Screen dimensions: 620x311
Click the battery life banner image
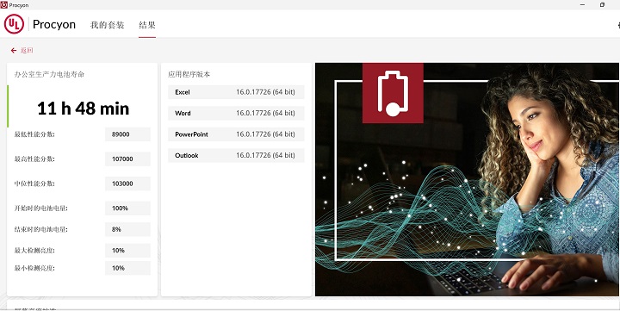tap(468, 180)
